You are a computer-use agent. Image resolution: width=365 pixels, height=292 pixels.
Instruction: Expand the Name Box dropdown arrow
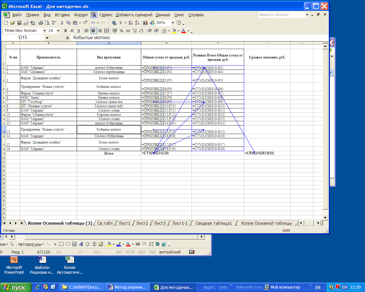(x=47, y=38)
